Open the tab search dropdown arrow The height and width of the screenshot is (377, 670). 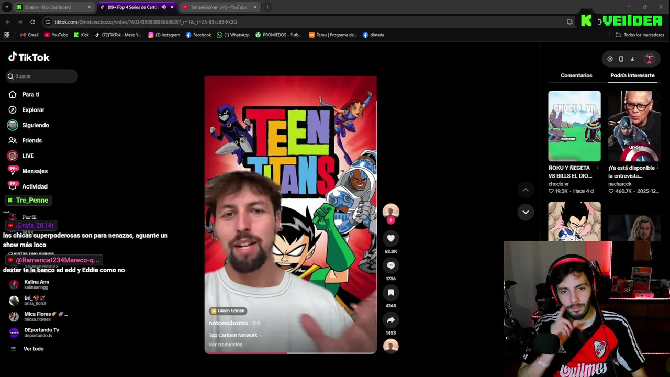click(7, 7)
